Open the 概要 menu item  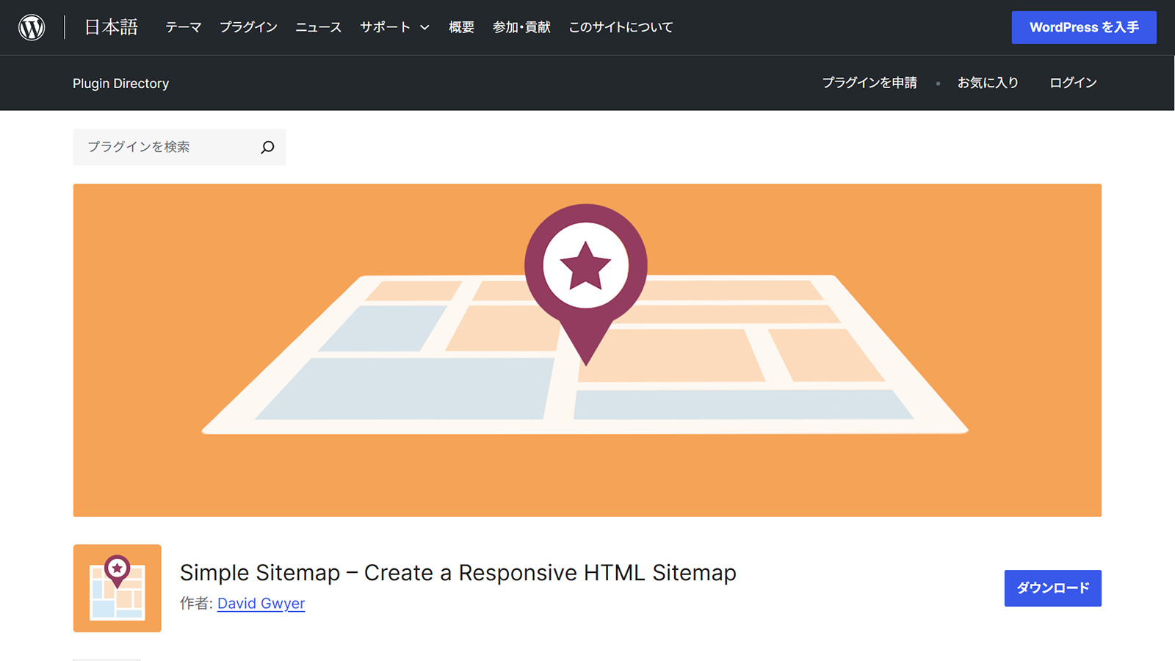pyautogui.click(x=461, y=27)
